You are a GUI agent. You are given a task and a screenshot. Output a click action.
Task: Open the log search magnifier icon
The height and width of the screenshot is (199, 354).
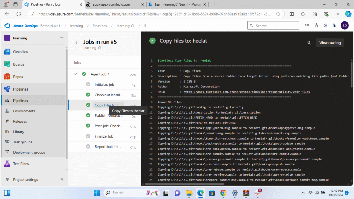[309, 43]
